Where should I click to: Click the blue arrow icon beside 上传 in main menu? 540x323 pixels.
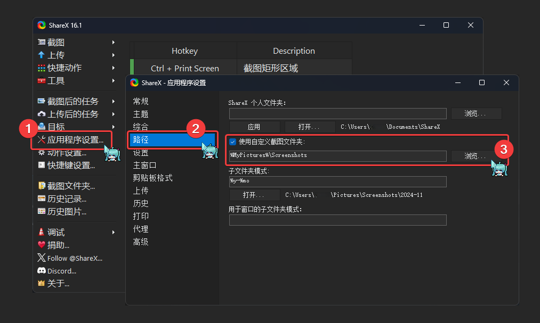coord(42,55)
